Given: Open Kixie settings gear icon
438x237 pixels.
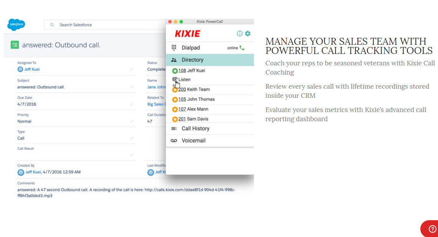Looking at the screenshot, I should click(248, 33).
